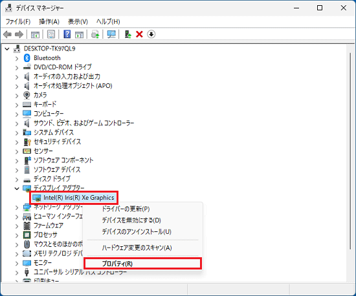The height and width of the screenshot is (296, 356).
Task: Click the printer toolbar icon
Action: [x=95, y=34]
